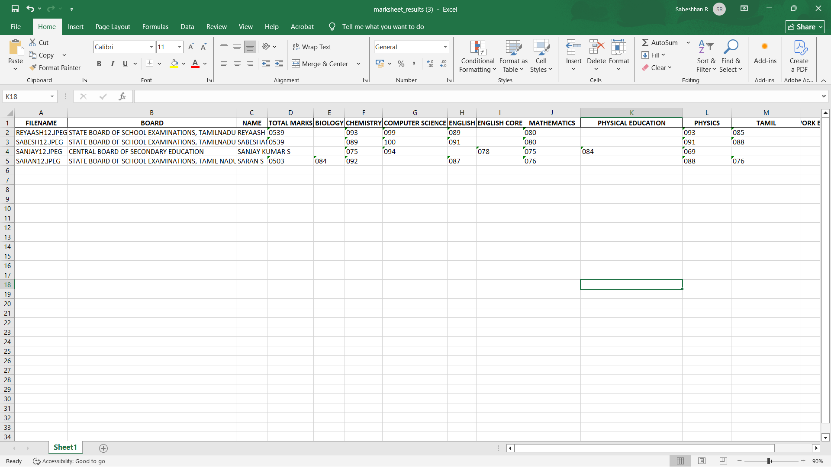This screenshot has height=467, width=831.
Task: Open the Calibri font name dropdown
Action: [151, 47]
